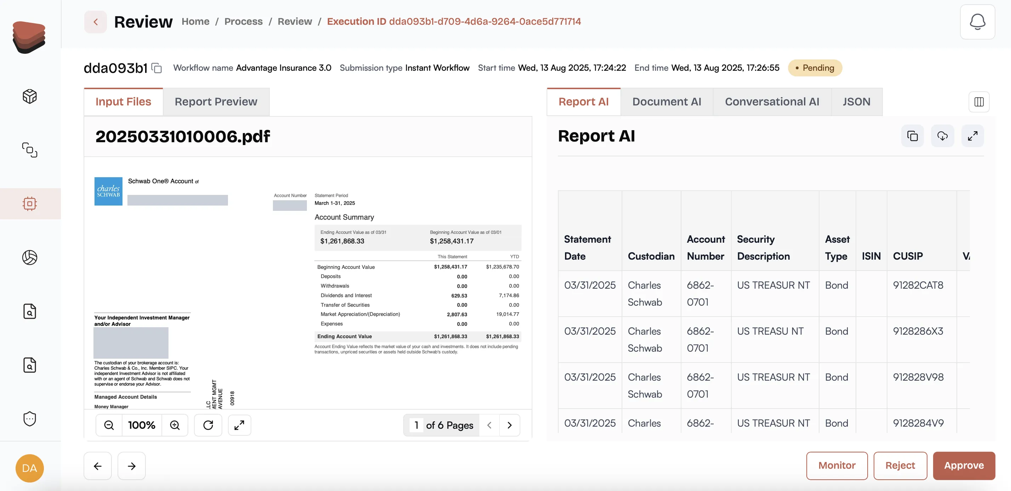Reject this execution
1011x491 pixels.
(900, 466)
